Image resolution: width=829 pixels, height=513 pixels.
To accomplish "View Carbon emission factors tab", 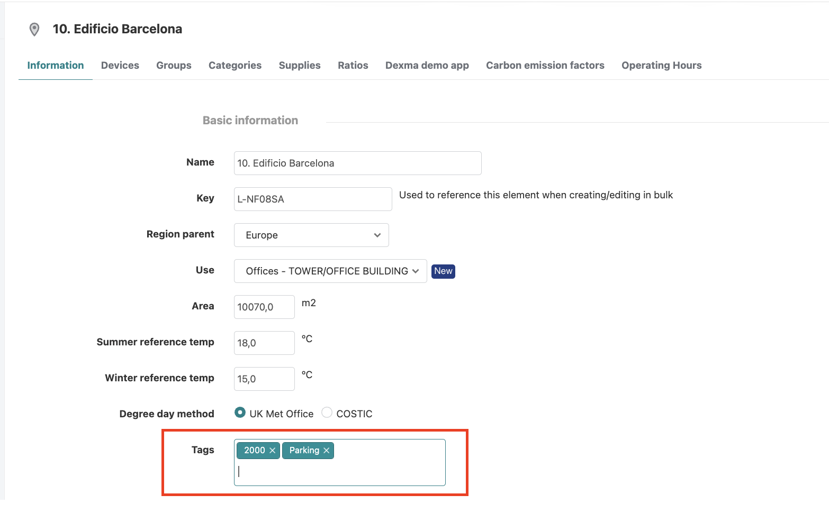I will click(545, 66).
